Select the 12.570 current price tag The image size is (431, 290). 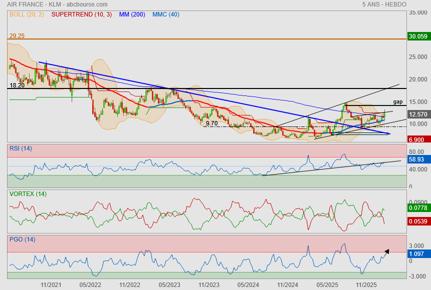tap(419, 114)
